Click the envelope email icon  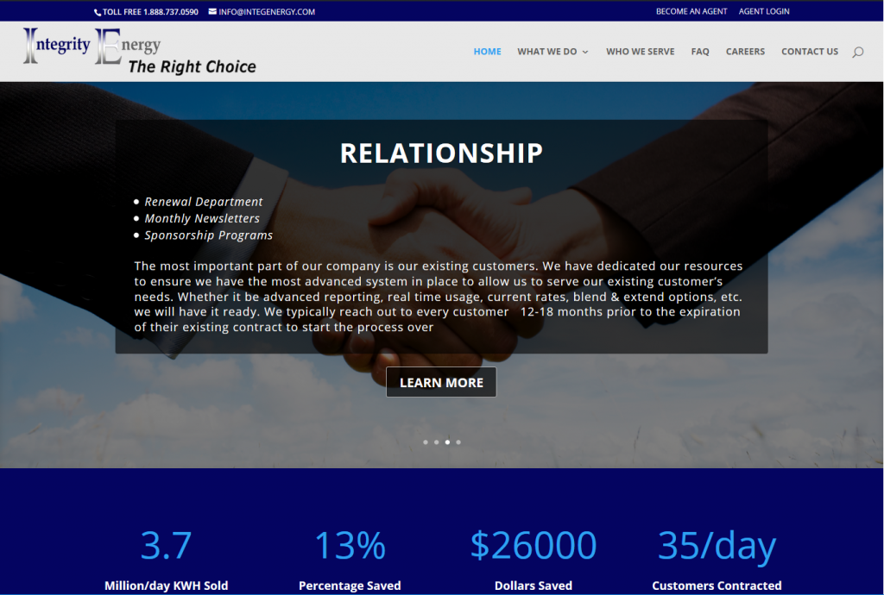coord(212,11)
